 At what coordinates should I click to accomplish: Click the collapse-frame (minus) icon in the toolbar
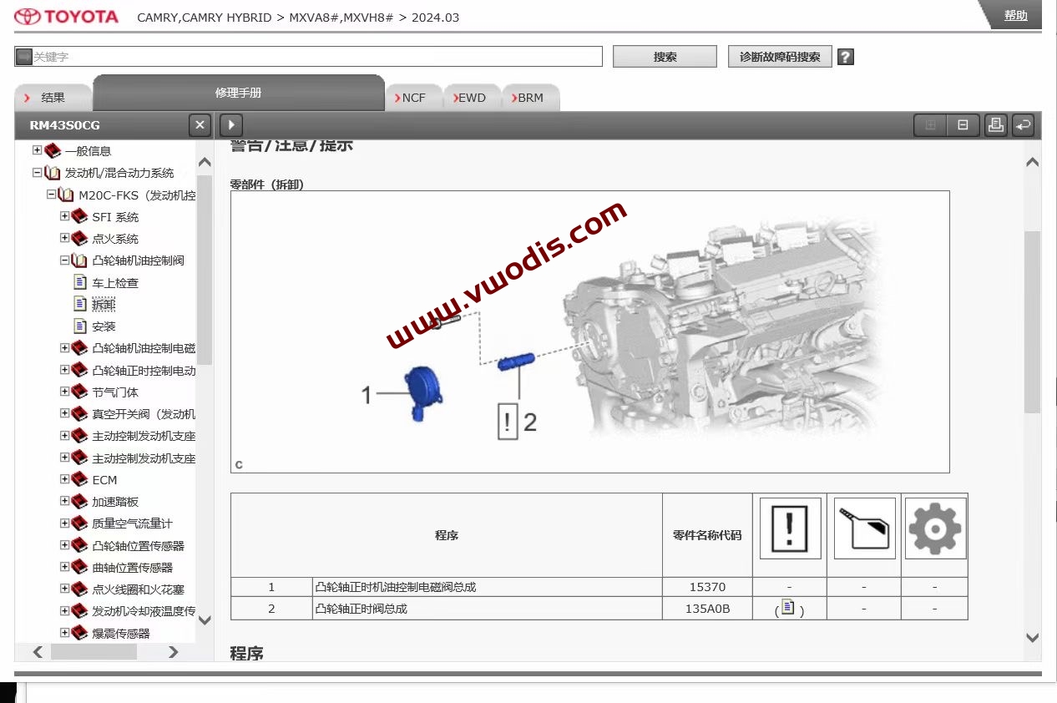click(x=963, y=124)
